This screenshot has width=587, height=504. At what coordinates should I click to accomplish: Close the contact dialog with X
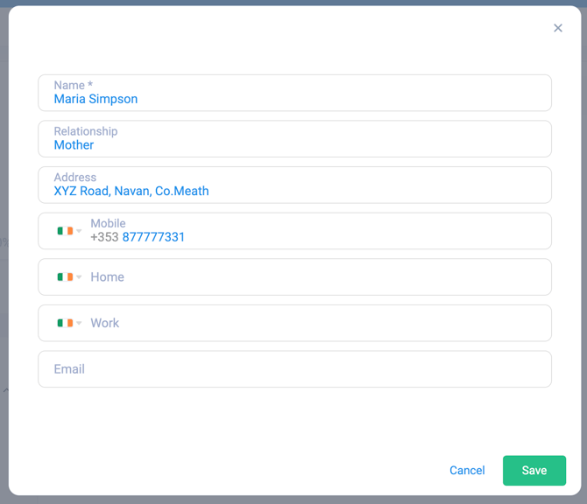pos(558,28)
